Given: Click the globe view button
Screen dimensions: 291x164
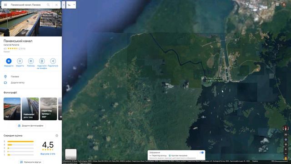Looking at the screenshot, I should coord(286,139).
